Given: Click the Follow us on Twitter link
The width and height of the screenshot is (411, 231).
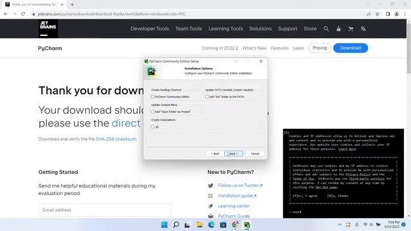Looking at the screenshot, I should coord(240,185).
